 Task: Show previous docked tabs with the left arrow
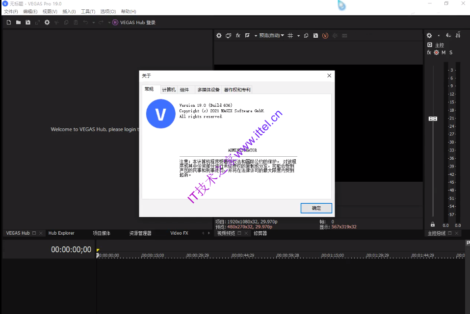click(x=203, y=233)
